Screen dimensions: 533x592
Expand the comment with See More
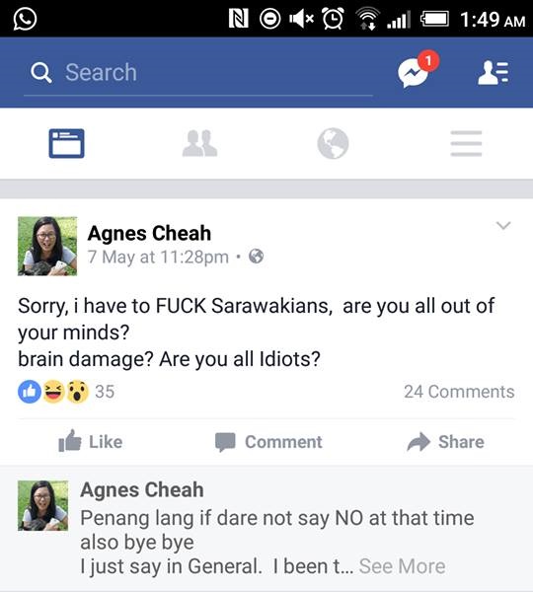click(x=402, y=566)
